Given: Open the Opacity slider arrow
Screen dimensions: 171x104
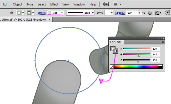Looking at the screenshot, I should point(140,13).
